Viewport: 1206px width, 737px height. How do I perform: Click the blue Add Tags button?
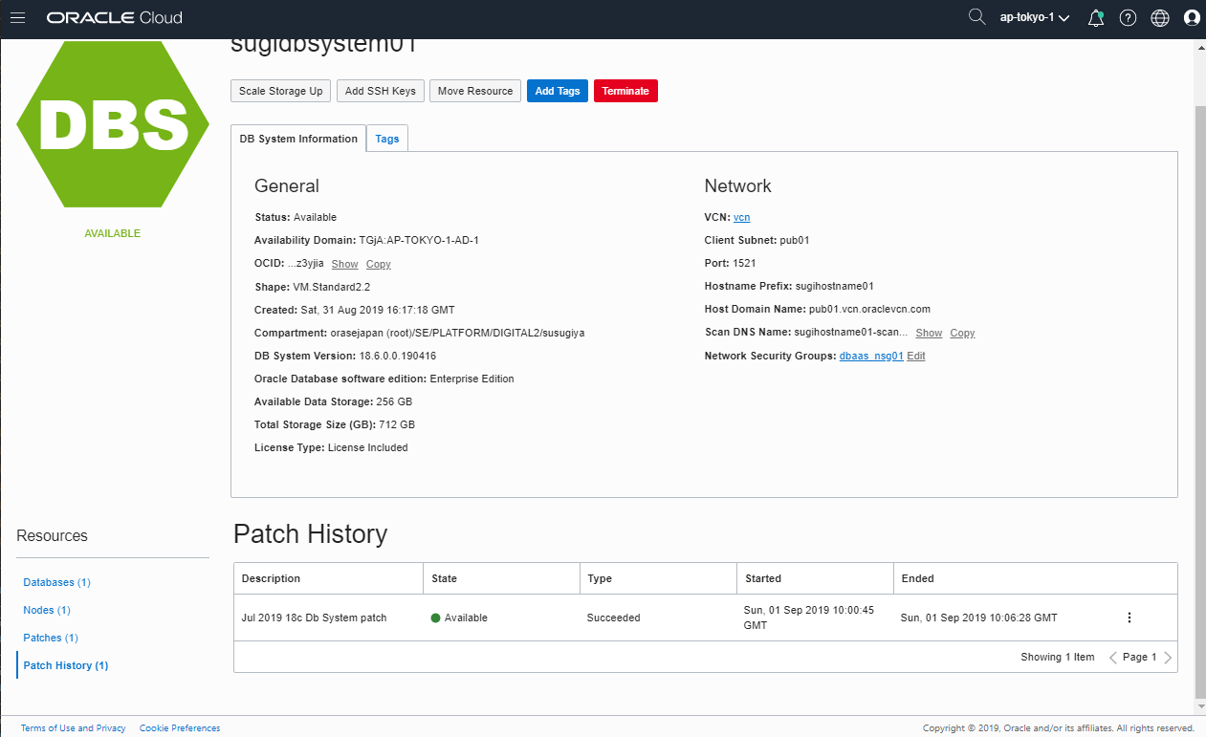558,91
